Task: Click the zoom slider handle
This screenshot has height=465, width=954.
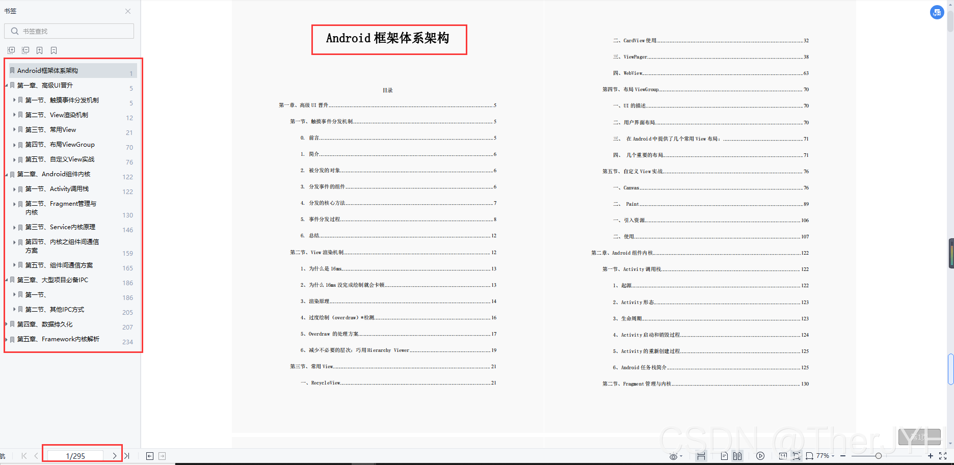Action: (878, 456)
